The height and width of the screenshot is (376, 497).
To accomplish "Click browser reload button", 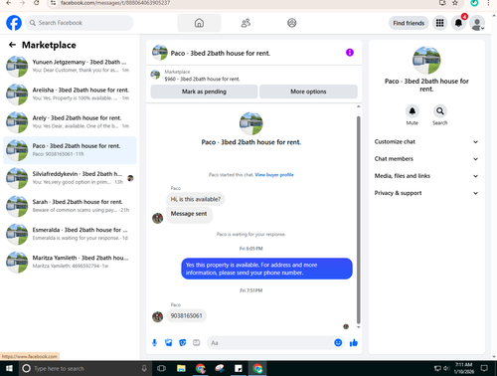I will point(37,3).
